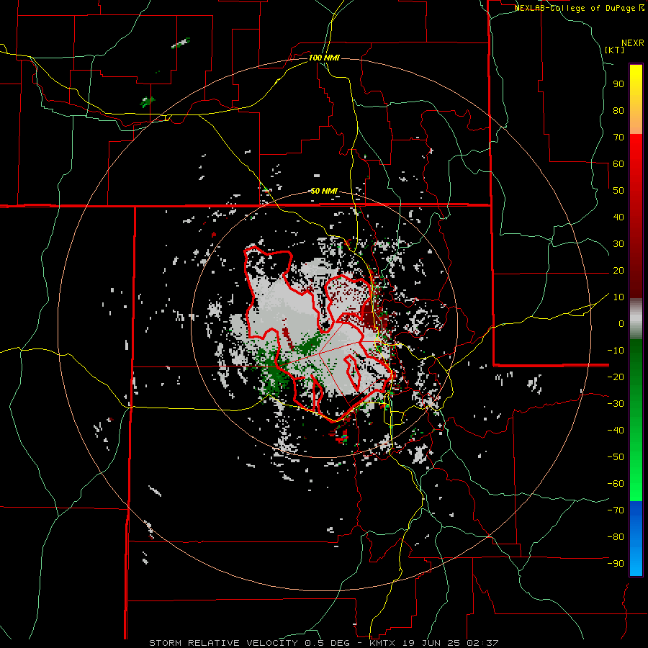Click the 70 value on velocity scale
The height and width of the screenshot is (648, 648).
coord(618,138)
